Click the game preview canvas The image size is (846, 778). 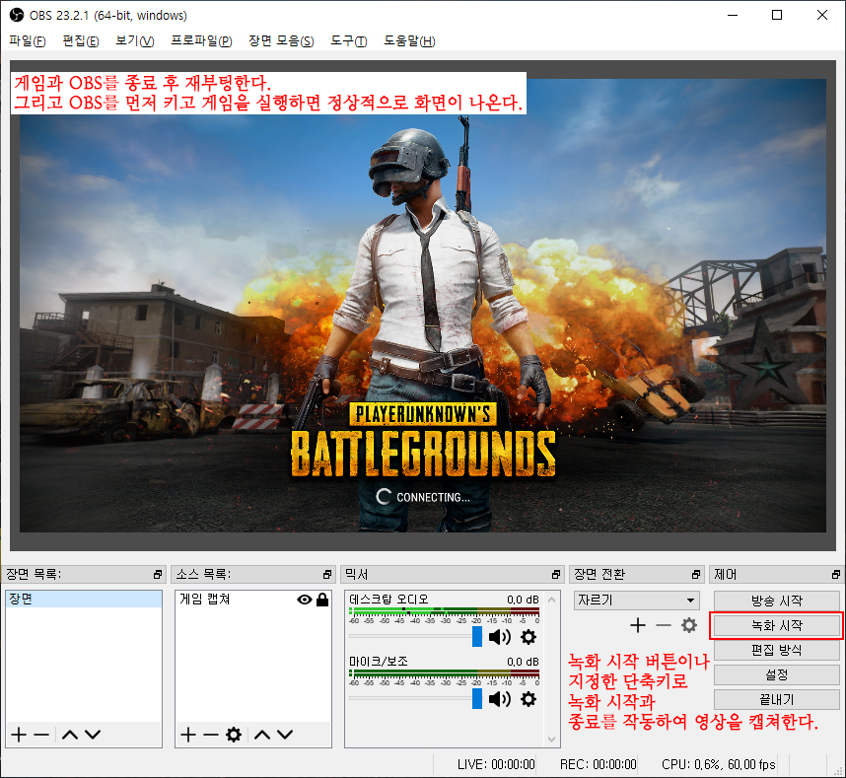pyautogui.click(x=423, y=306)
